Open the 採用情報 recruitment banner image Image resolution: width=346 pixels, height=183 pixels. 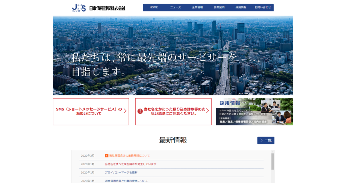(x=254, y=112)
